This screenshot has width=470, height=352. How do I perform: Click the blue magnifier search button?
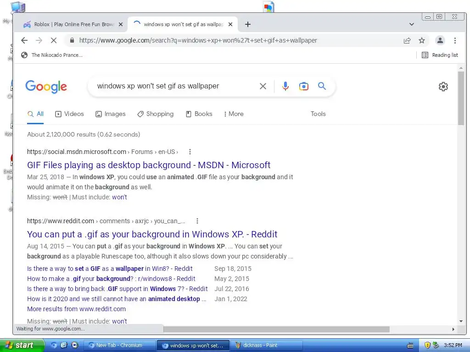pyautogui.click(x=322, y=86)
